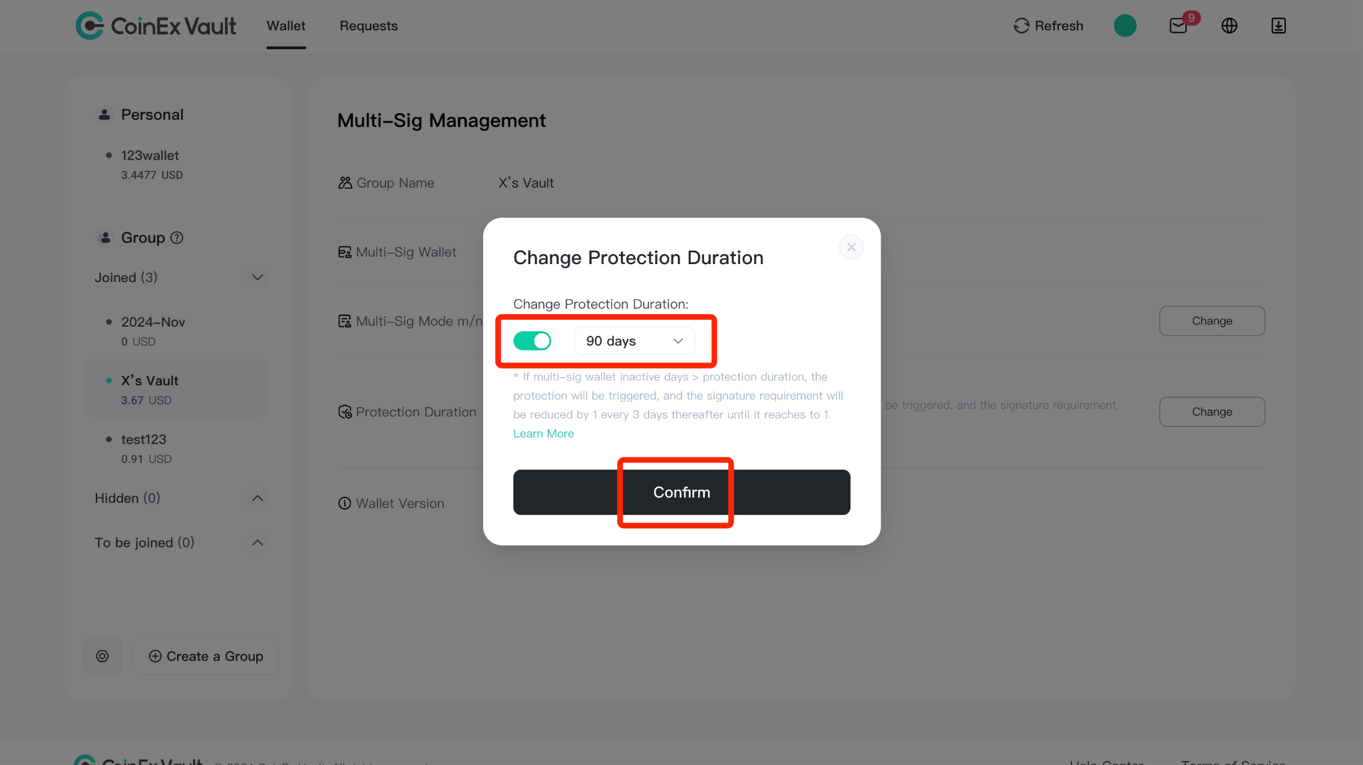Viewport: 1363px width, 765px height.
Task: Open the 90 days duration dropdown
Action: coord(634,341)
